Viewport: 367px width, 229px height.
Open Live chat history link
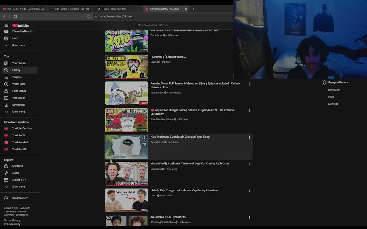[333, 104]
